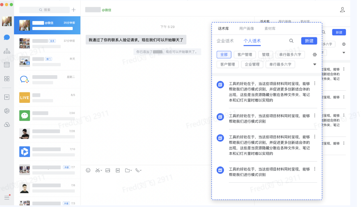361x207 pixels.
Task: Open the phone call dropdown in chat toolbar
Action: pos(138,170)
